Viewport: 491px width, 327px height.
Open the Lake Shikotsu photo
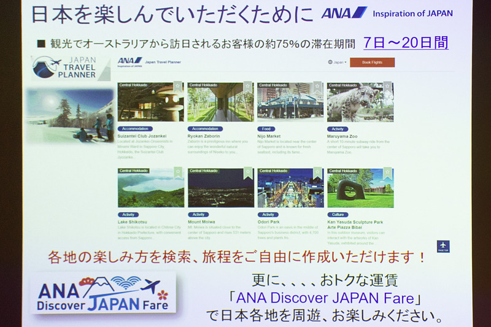[x=151, y=188]
